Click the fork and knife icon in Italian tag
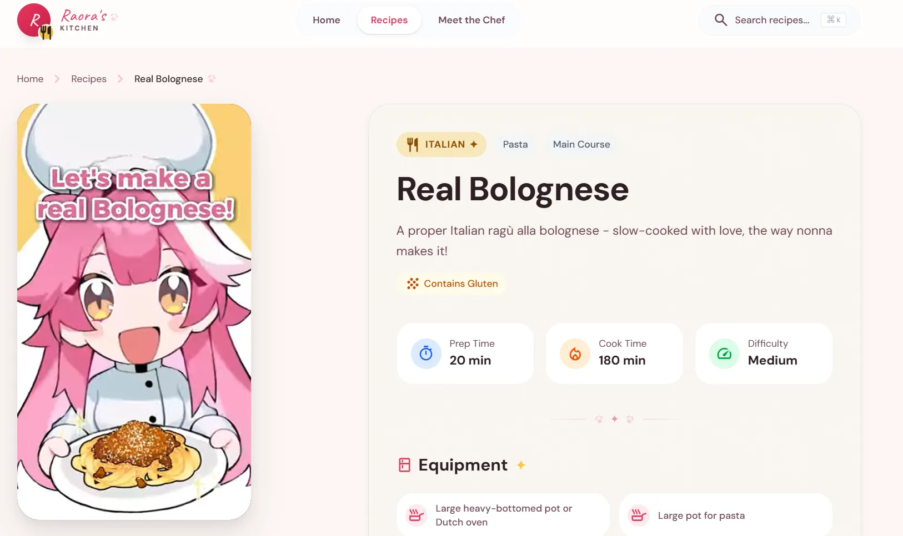The image size is (903, 536). point(413,144)
